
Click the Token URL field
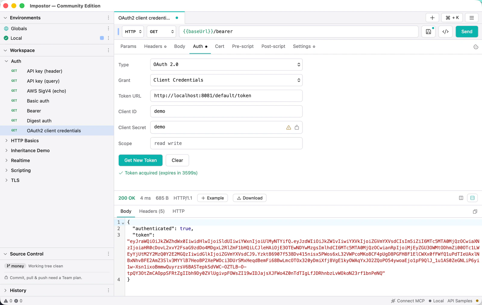pos(226,96)
